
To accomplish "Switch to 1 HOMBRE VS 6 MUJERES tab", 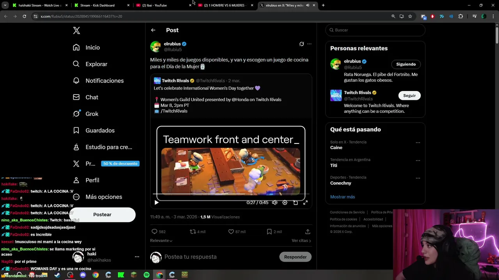I will click(x=225, y=5).
